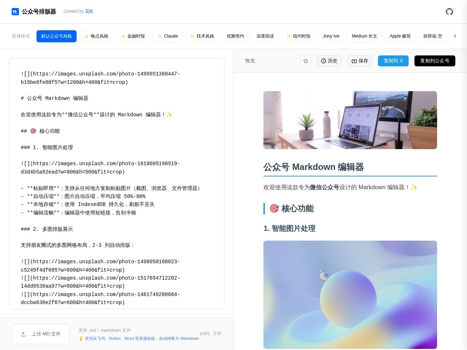Click 复制到 X button
The height and width of the screenshot is (350, 467).
[393, 61]
